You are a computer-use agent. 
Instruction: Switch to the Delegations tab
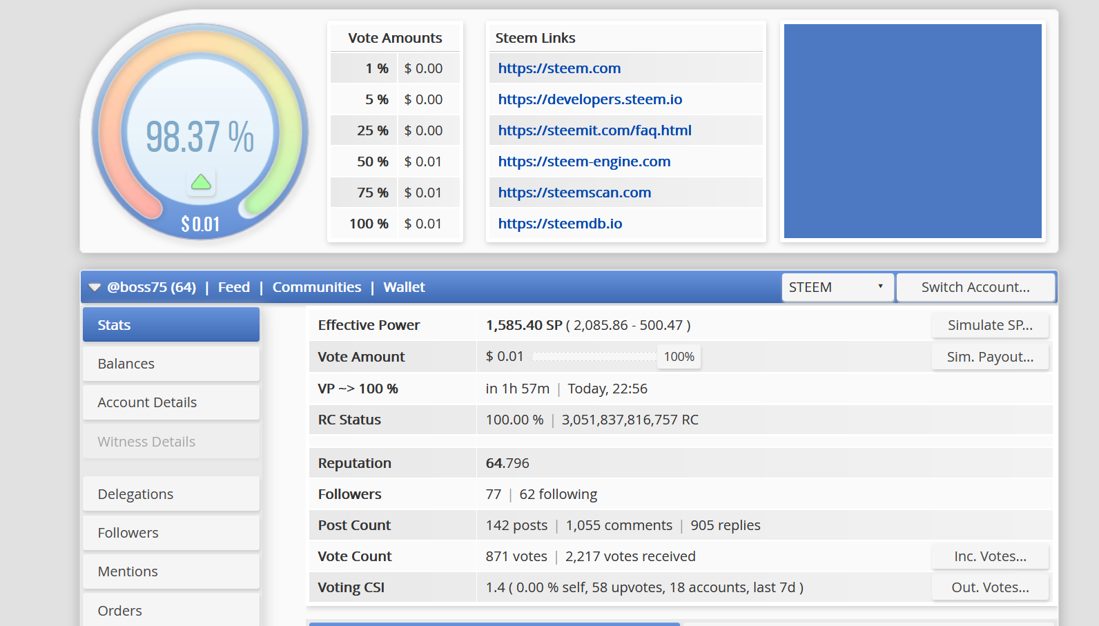pyautogui.click(x=171, y=493)
